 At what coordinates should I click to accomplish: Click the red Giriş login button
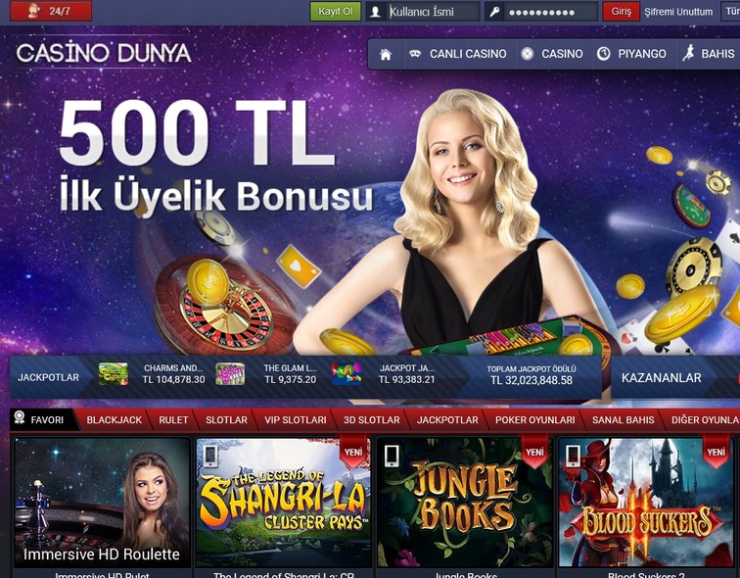[x=621, y=12]
